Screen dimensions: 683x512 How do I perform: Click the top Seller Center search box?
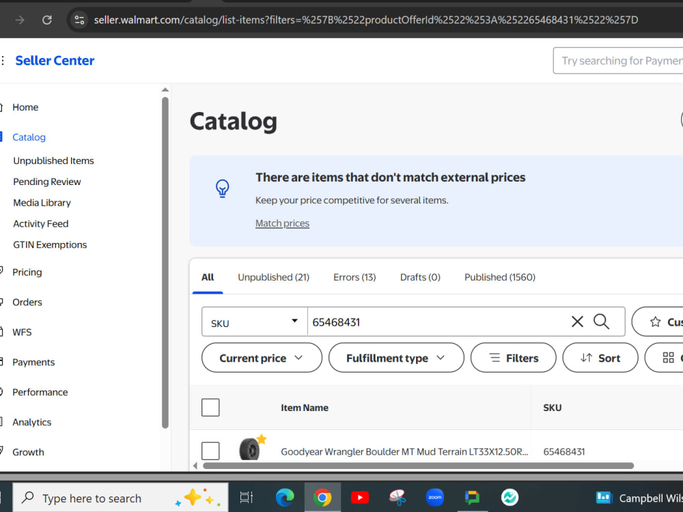[x=618, y=61]
